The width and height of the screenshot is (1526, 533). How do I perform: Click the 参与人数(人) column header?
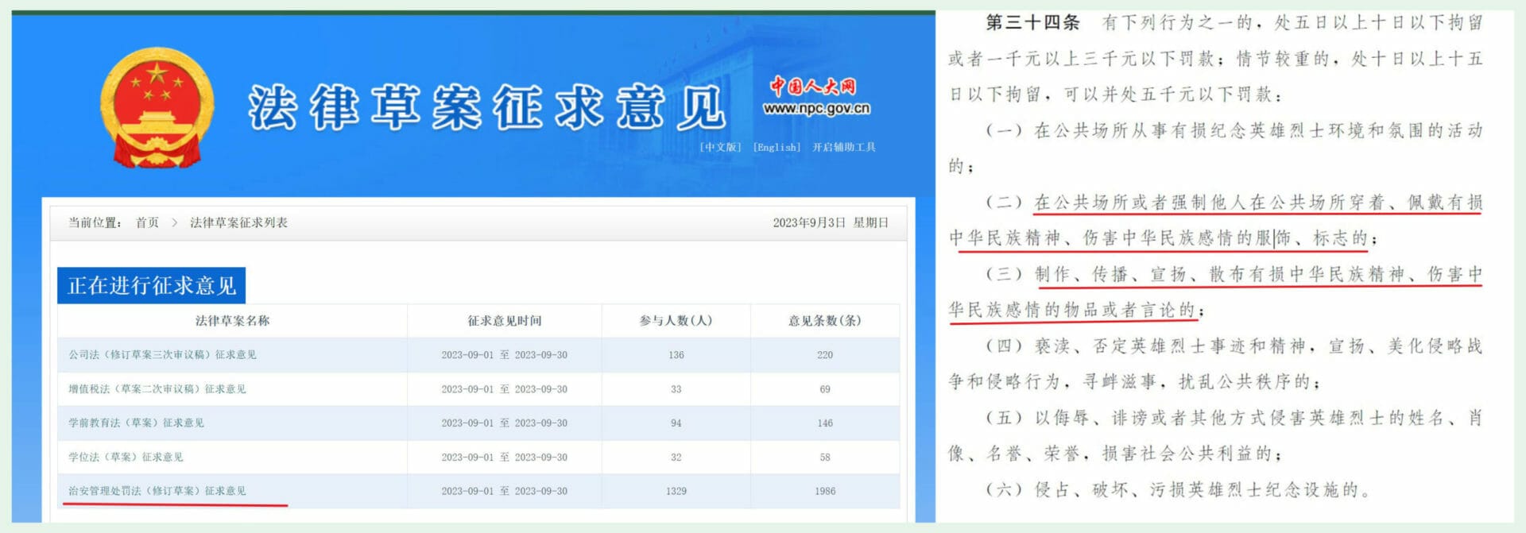tap(676, 321)
